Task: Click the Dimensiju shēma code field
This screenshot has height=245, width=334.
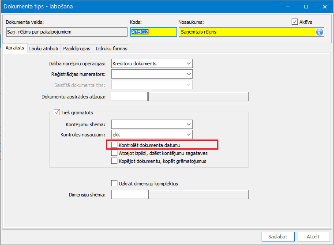Action: (x=129, y=195)
